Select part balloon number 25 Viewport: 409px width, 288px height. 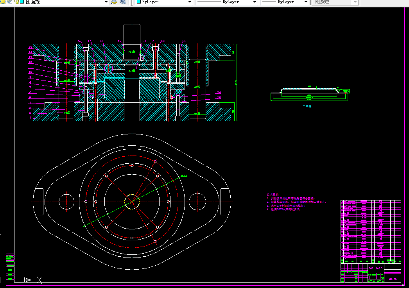coord(219,98)
